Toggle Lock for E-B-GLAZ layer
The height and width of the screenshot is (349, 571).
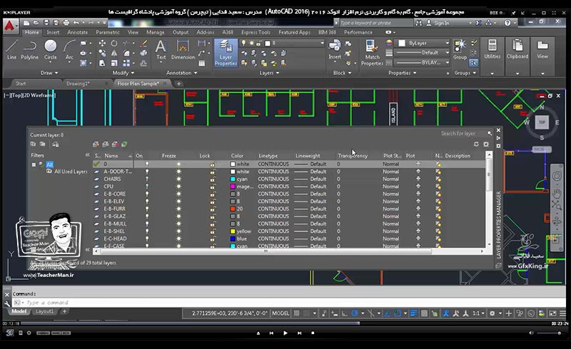tap(212, 216)
